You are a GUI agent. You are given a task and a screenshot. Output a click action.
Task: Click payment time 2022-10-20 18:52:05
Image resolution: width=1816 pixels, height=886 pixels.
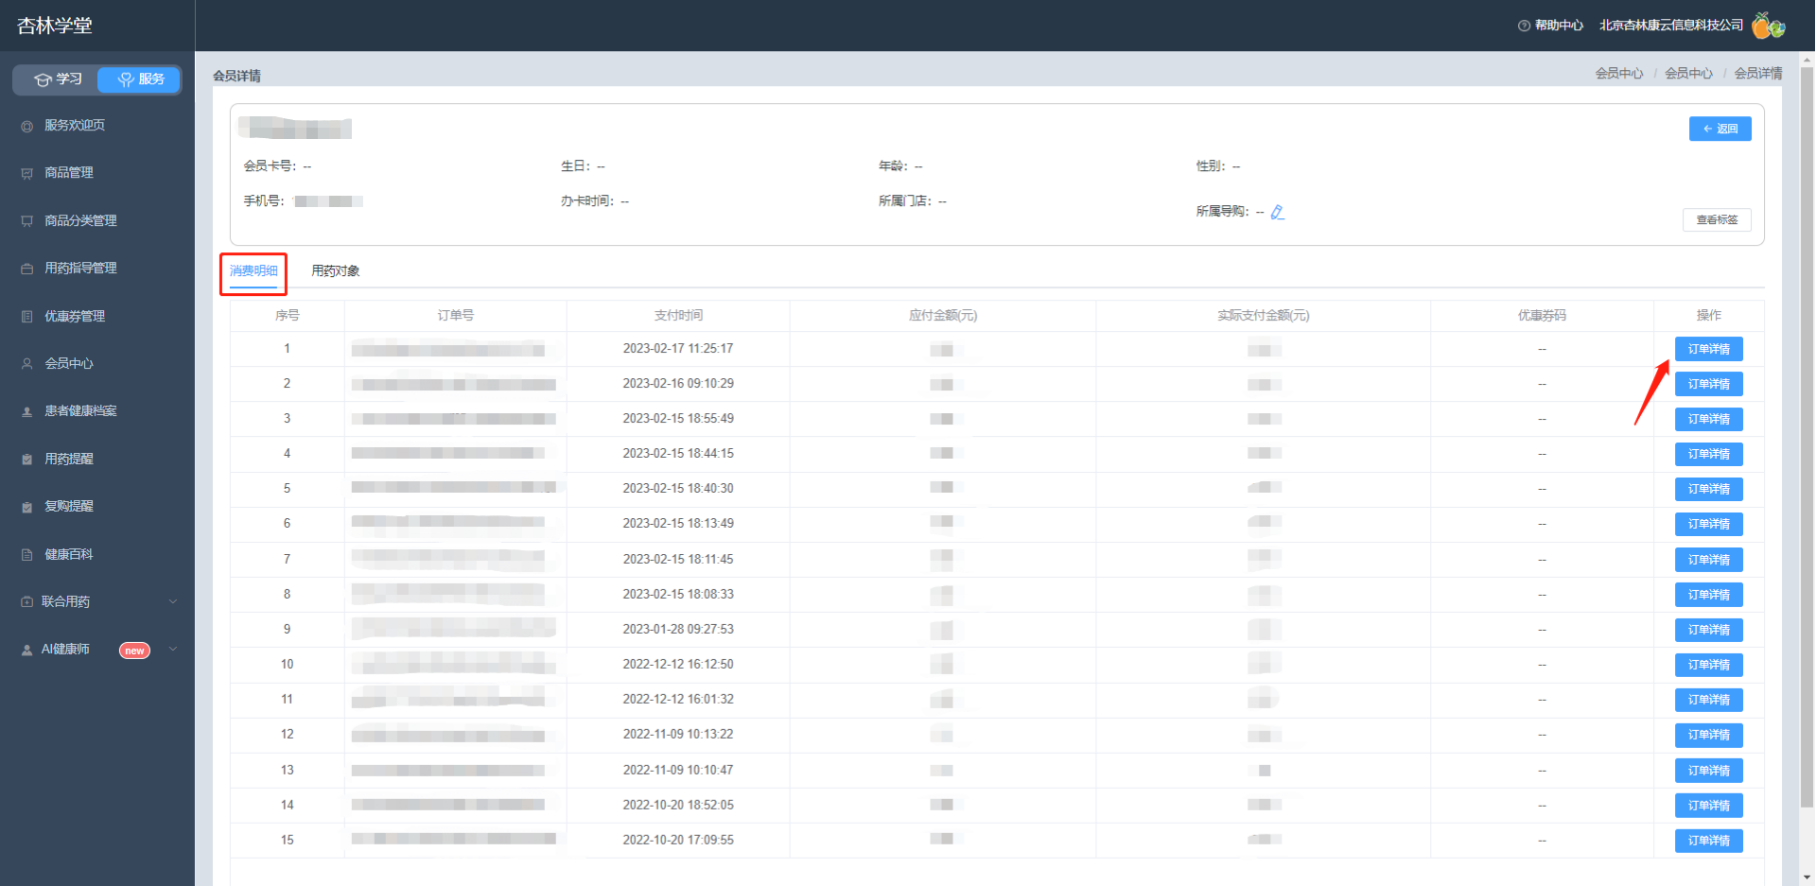pyautogui.click(x=678, y=806)
